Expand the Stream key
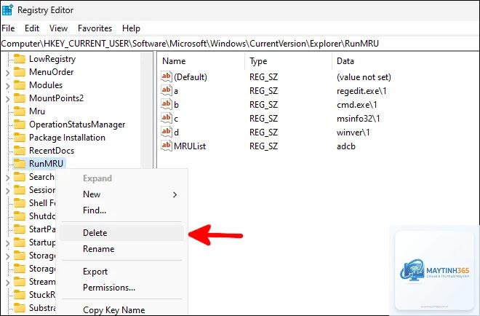 pyautogui.click(x=8, y=283)
